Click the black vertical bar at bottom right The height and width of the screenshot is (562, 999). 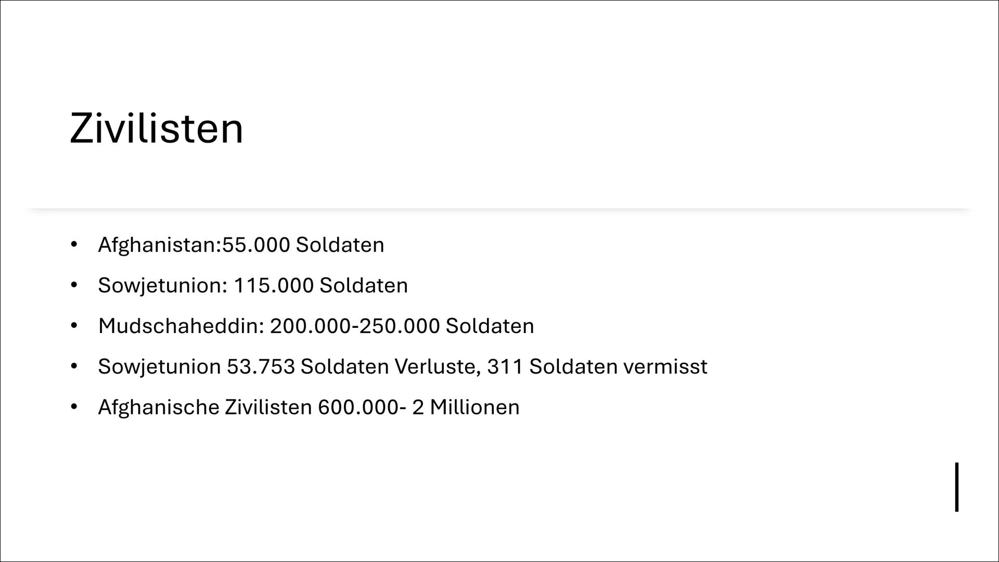coord(956,487)
